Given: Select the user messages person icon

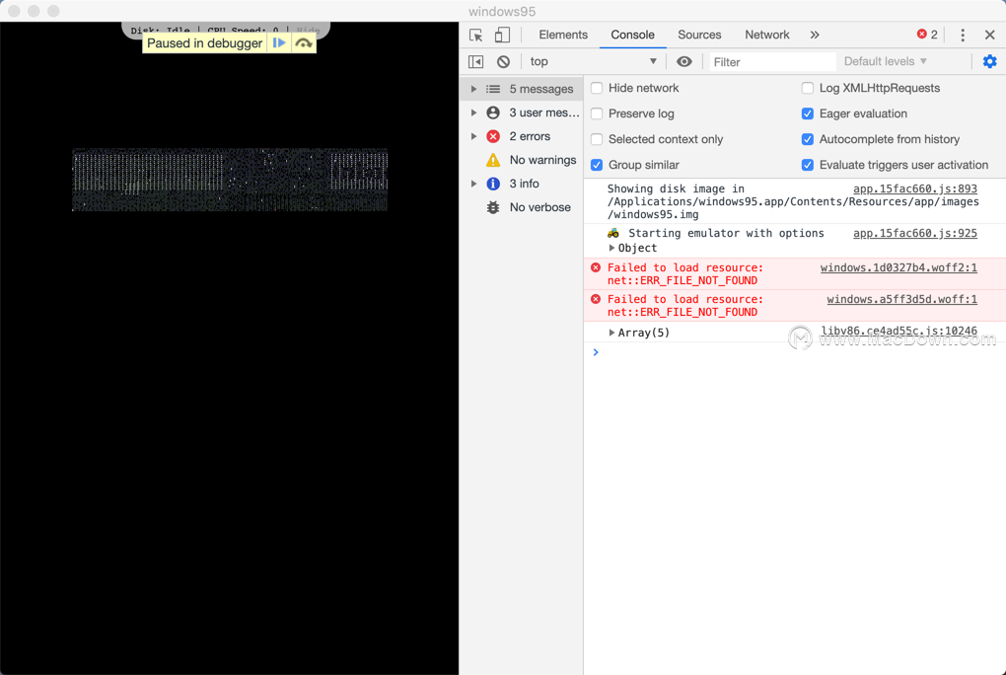Looking at the screenshot, I should 493,112.
